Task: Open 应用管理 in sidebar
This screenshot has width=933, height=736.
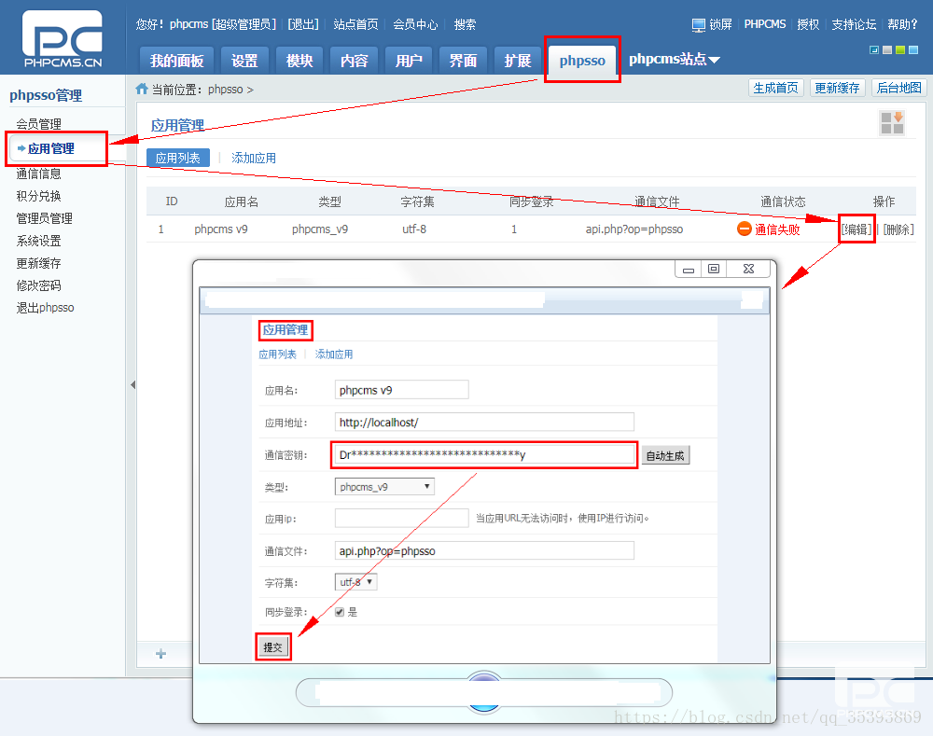Action: click(x=51, y=148)
